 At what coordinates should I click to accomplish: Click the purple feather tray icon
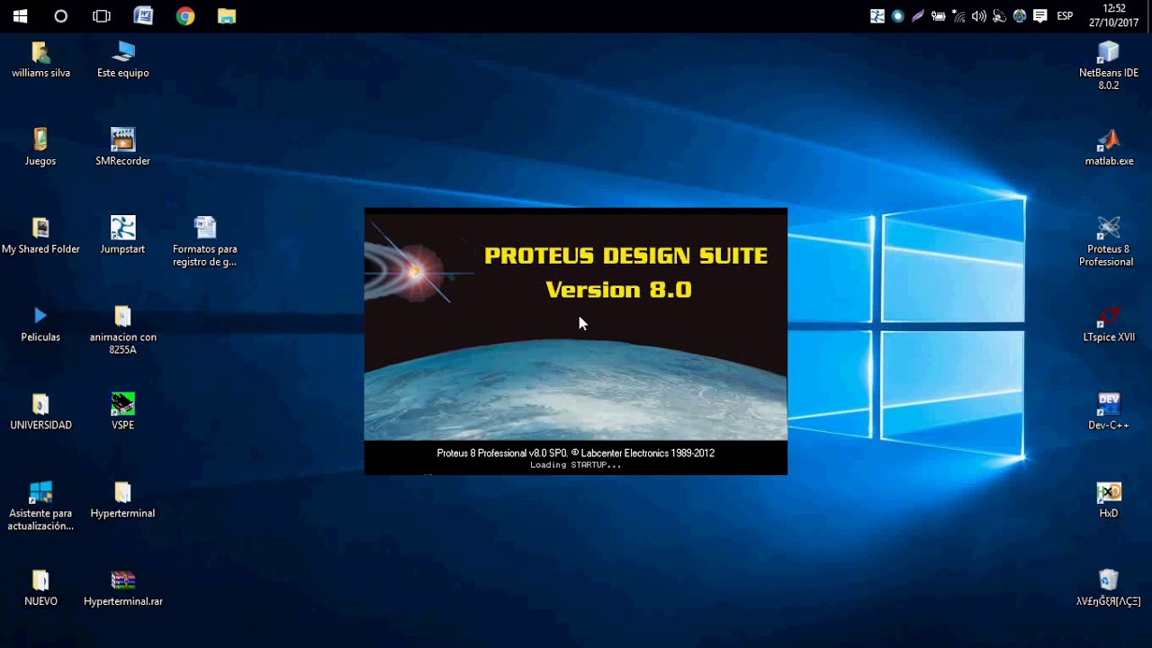click(x=918, y=16)
